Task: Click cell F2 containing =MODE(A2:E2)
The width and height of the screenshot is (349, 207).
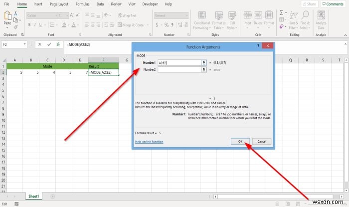Action: click(103, 72)
